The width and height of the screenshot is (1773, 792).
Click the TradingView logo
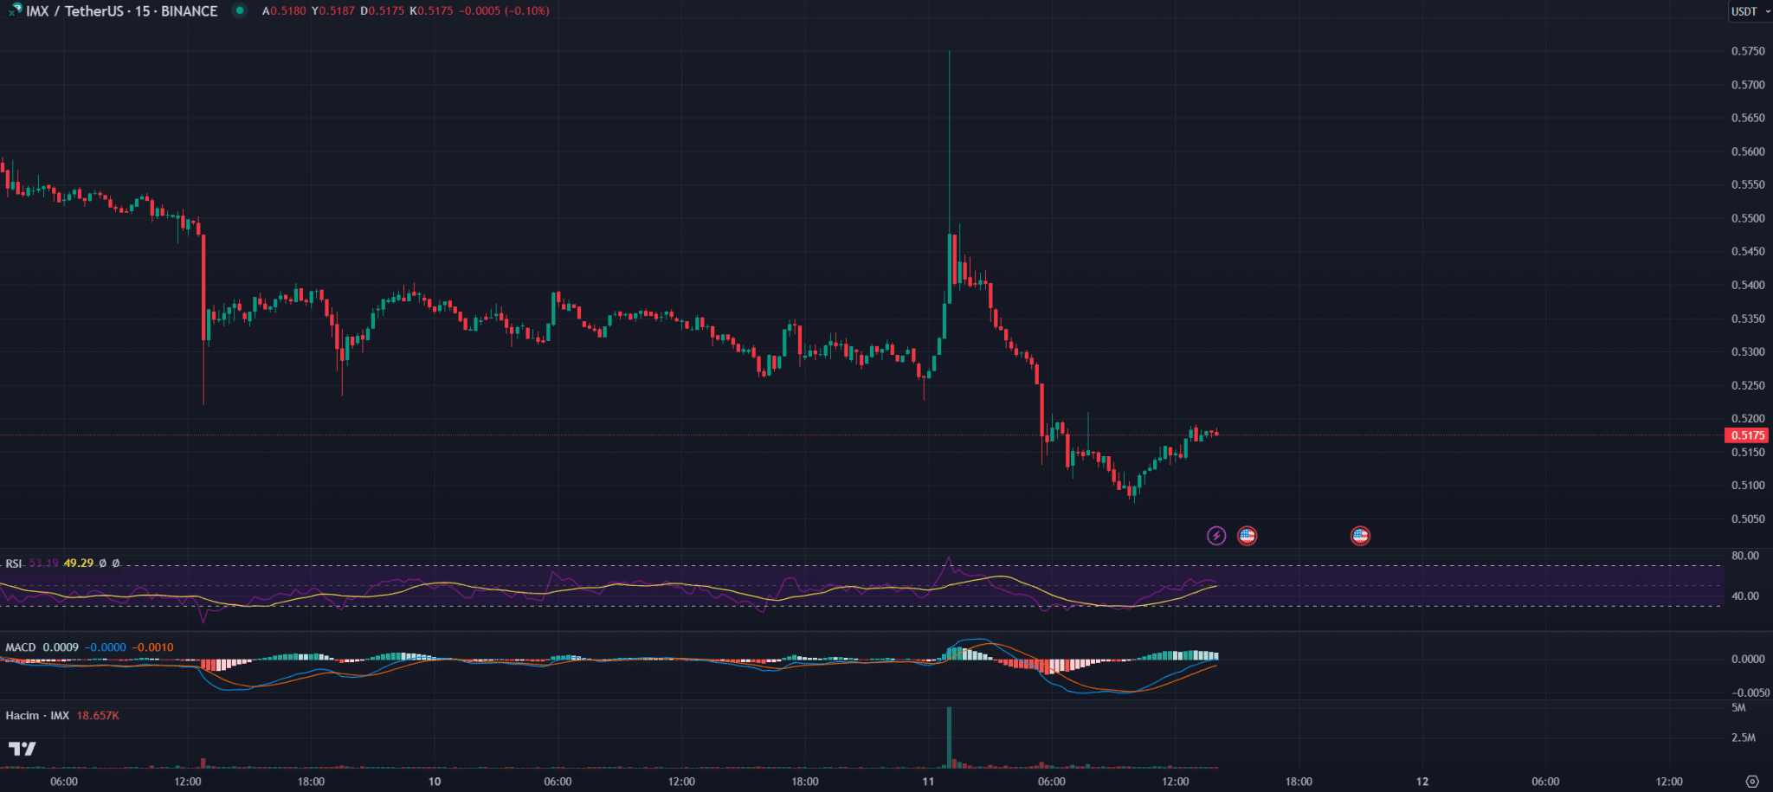pyautogui.click(x=23, y=749)
